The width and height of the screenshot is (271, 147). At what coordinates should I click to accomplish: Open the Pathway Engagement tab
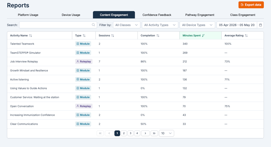click(200, 15)
